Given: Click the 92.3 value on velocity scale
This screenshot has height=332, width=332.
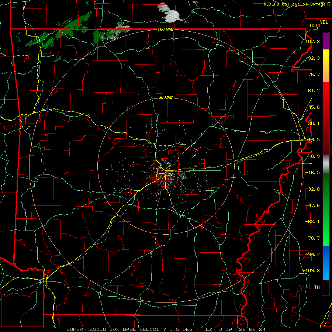Looking at the screenshot, I should pyautogui.click(x=314, y=58).
